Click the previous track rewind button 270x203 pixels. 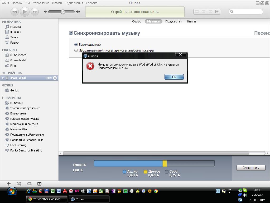click(x=15, y=12)
